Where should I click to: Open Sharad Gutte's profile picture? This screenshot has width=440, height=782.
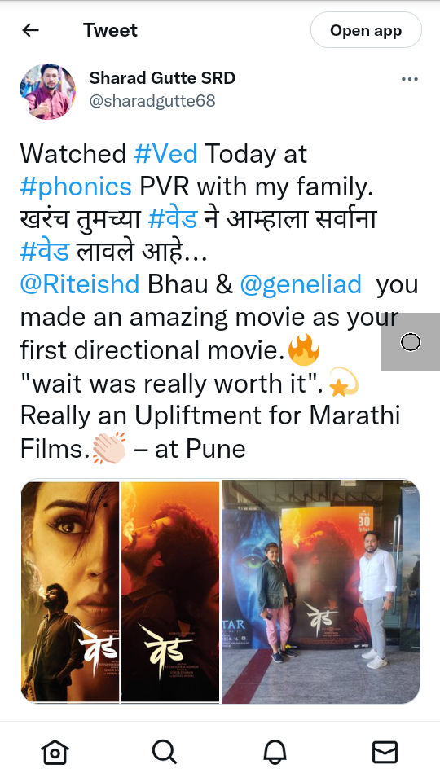coord(48,91)
